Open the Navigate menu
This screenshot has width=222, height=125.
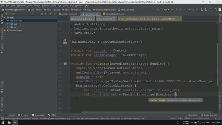21,6
